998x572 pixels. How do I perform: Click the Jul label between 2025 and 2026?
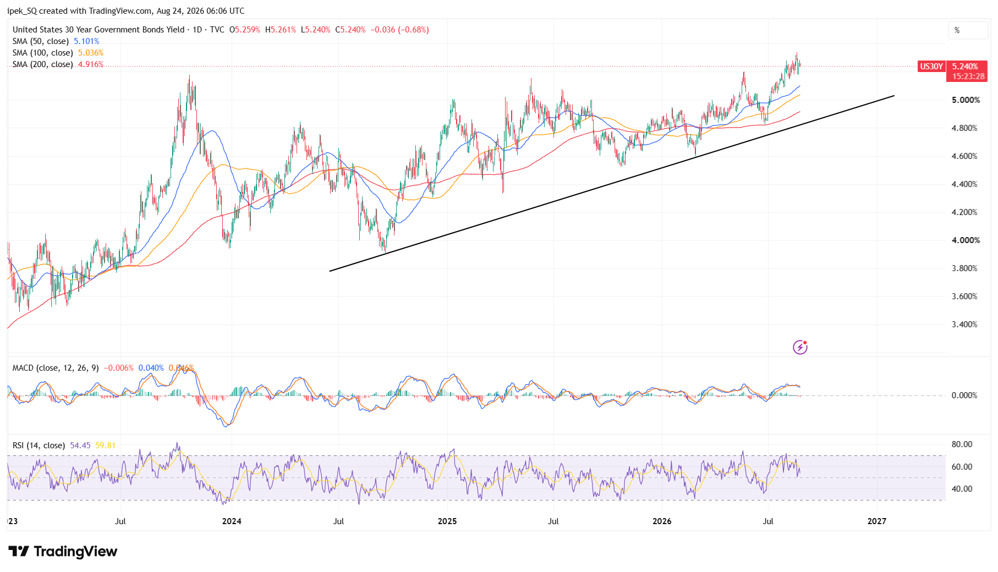(x=553, y=521)
